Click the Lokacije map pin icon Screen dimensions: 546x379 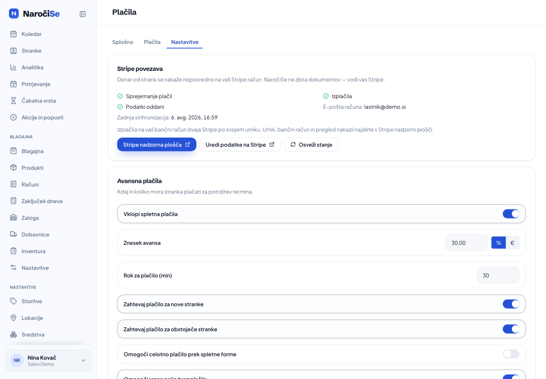point(13,318)
